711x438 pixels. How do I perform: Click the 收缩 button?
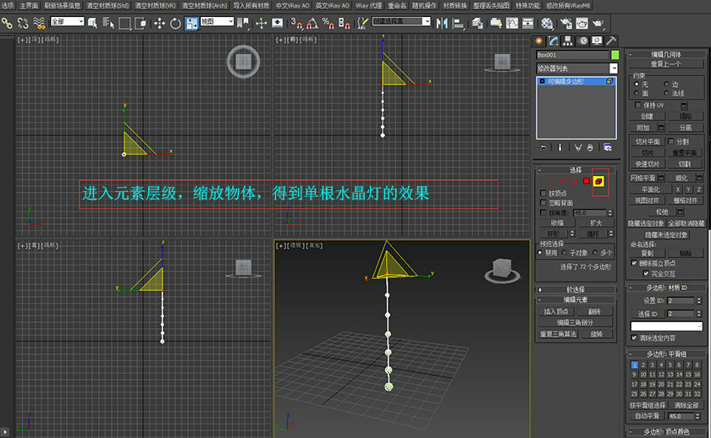tap(557, 223)
